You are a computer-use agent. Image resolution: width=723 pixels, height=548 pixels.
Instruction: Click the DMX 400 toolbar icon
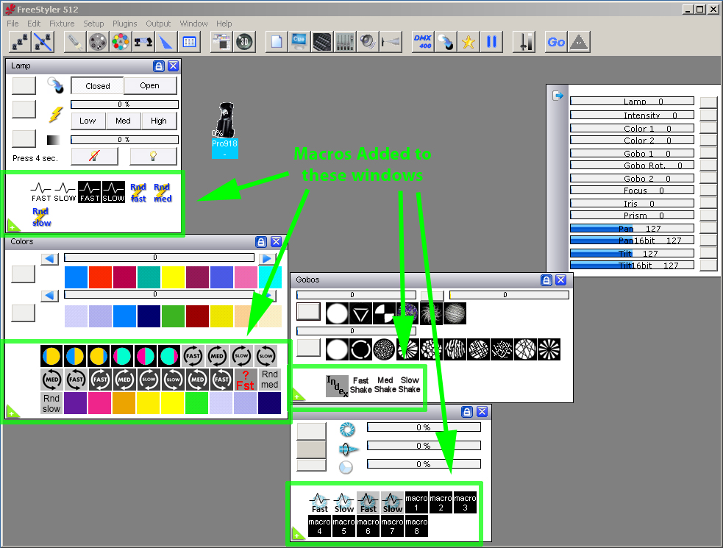[x=423, y=42]
